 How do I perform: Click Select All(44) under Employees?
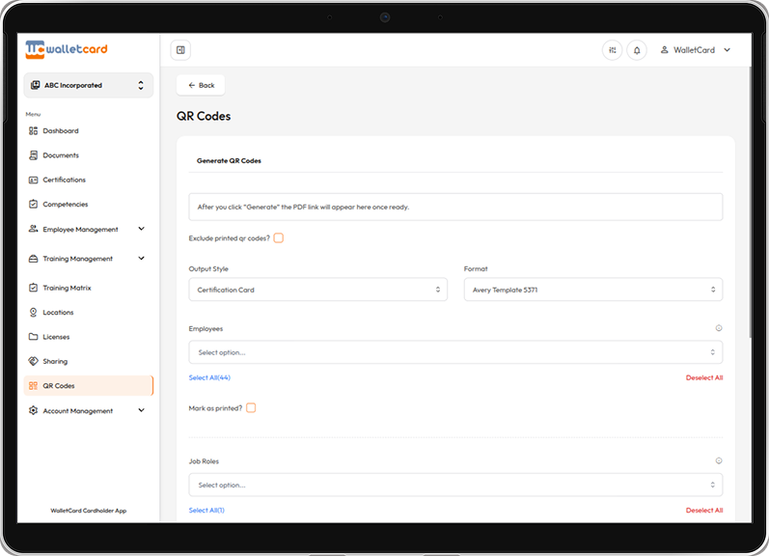click(x=209, y=377)
